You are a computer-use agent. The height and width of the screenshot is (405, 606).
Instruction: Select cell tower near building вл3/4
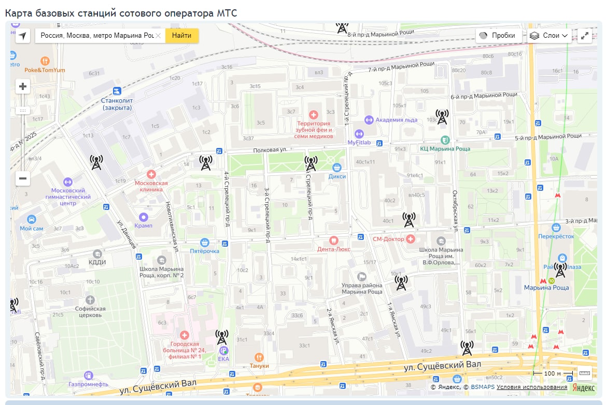[96, 162]
